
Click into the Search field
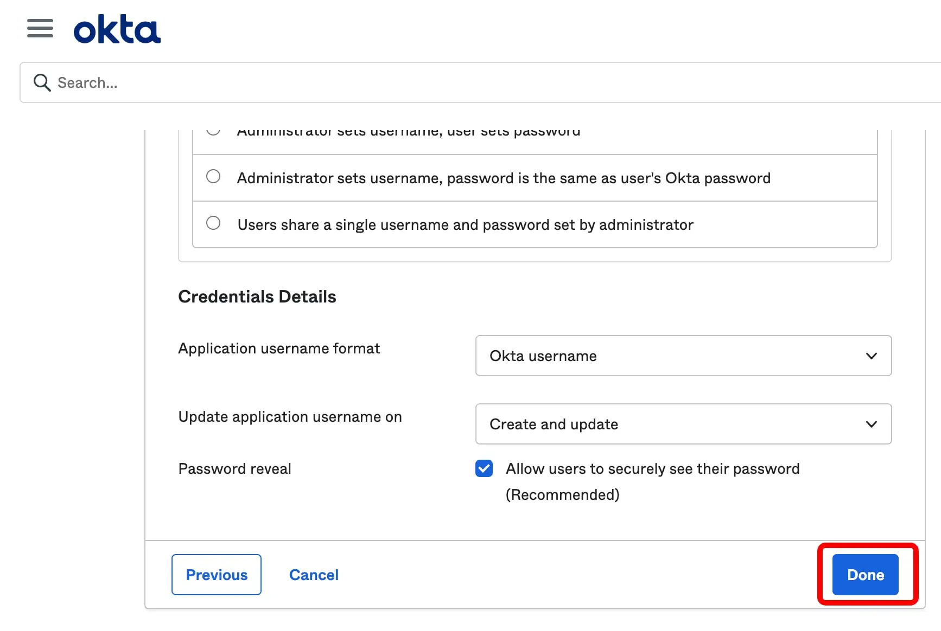[x=480, y=82]
